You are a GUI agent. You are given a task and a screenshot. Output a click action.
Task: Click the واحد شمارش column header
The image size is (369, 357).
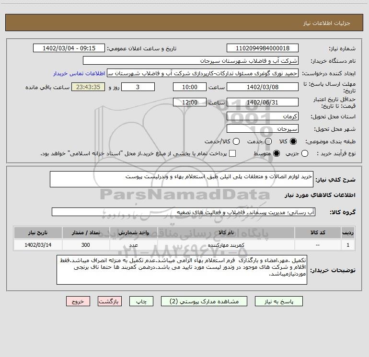coord(133,232)
